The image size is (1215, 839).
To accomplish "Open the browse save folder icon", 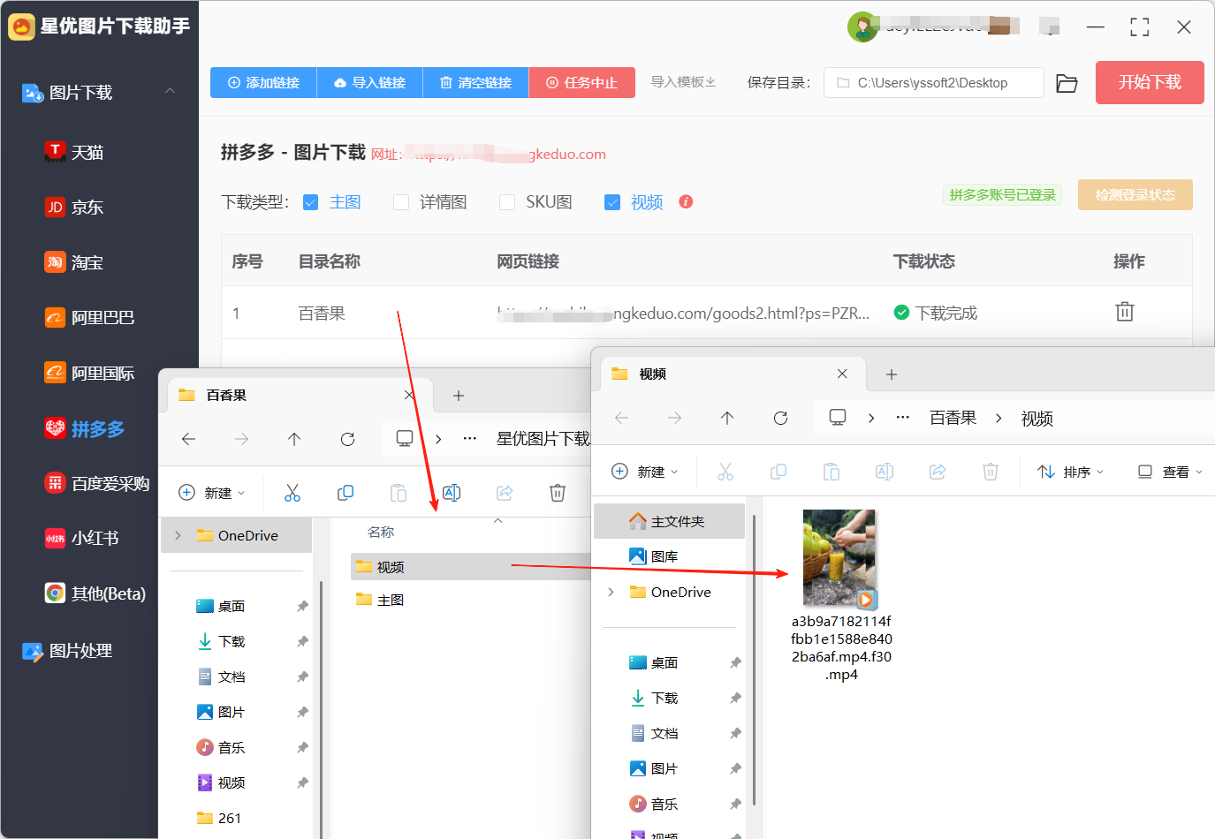I will coord(1067,83).
